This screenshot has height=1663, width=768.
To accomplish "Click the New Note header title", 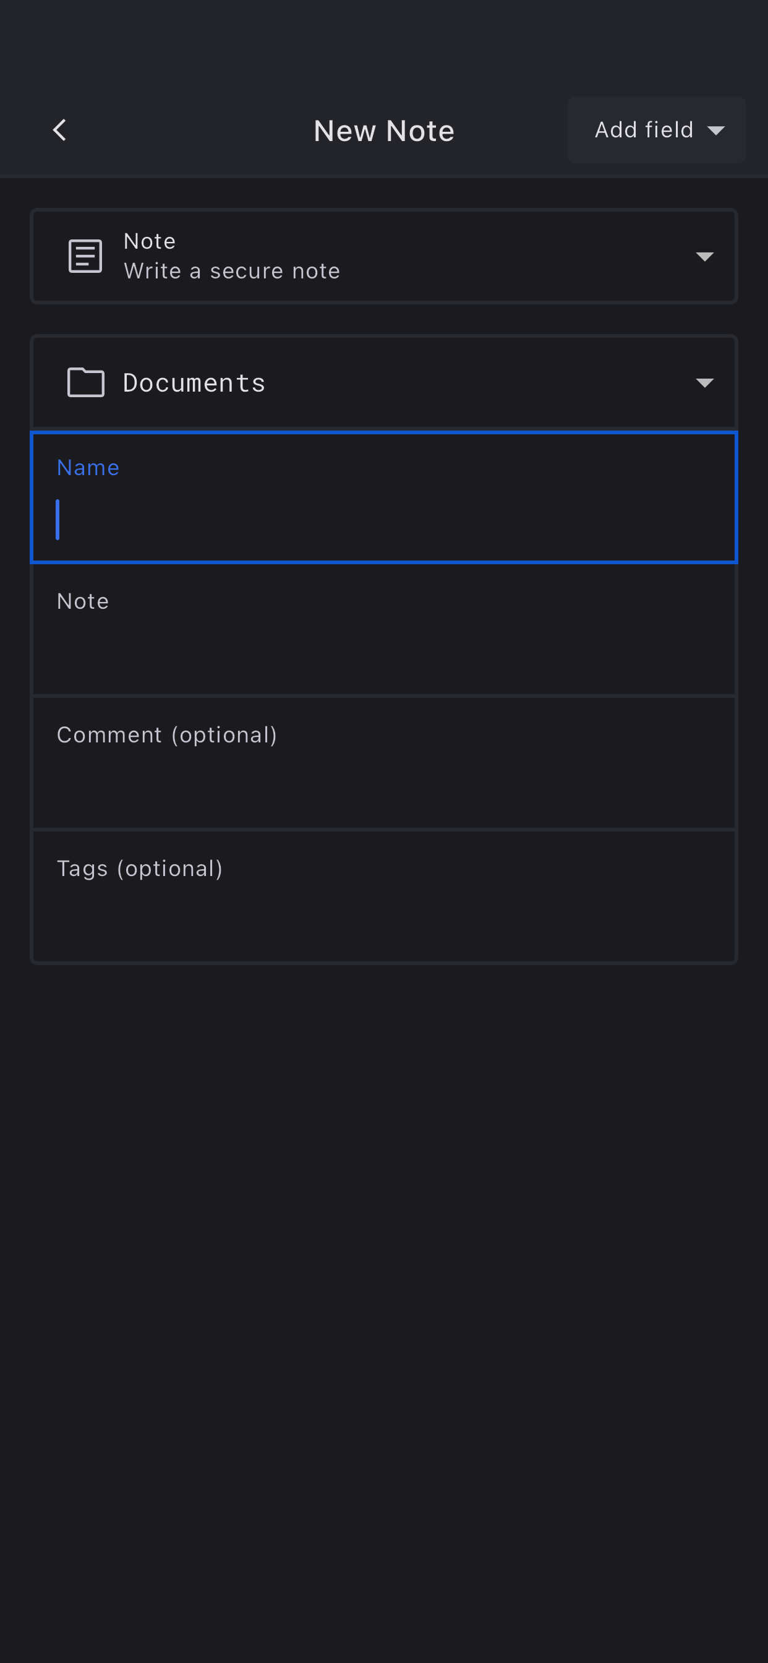I will coord(384,131).
